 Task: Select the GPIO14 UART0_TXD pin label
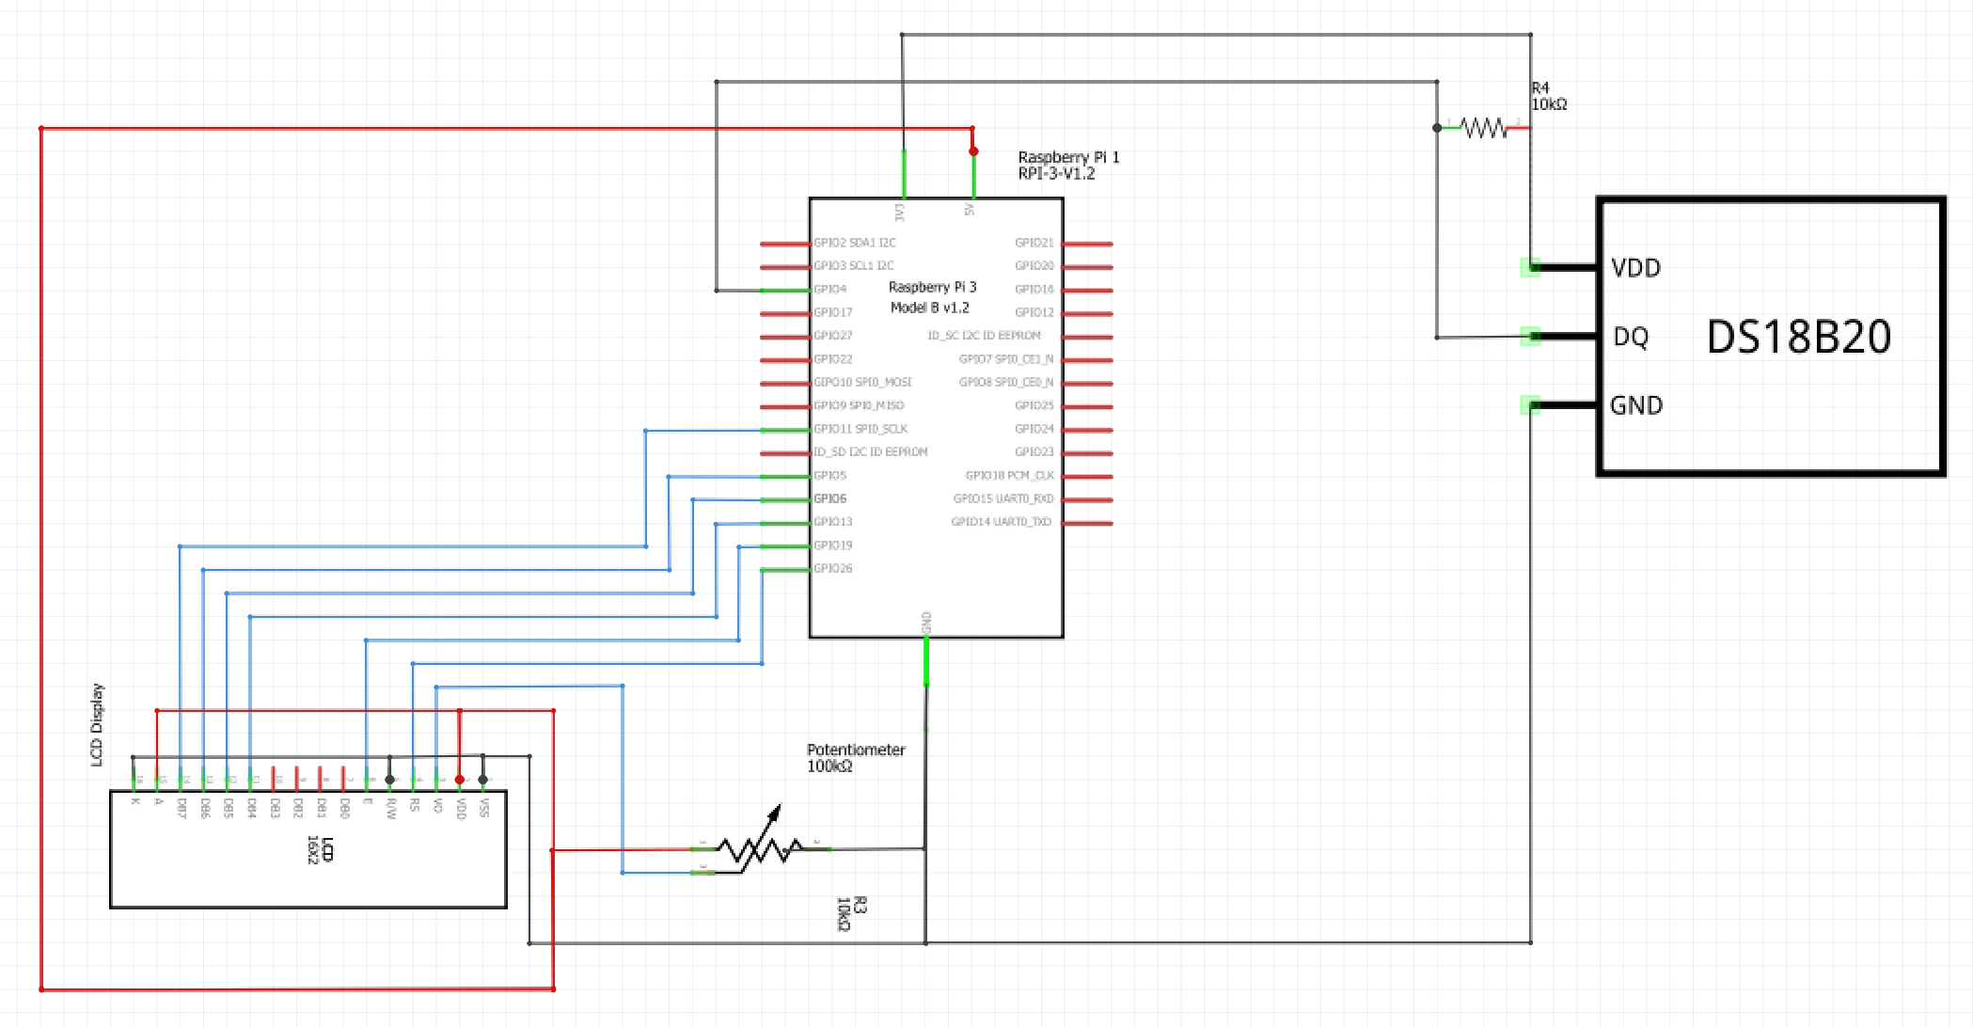click(1002, 522)
